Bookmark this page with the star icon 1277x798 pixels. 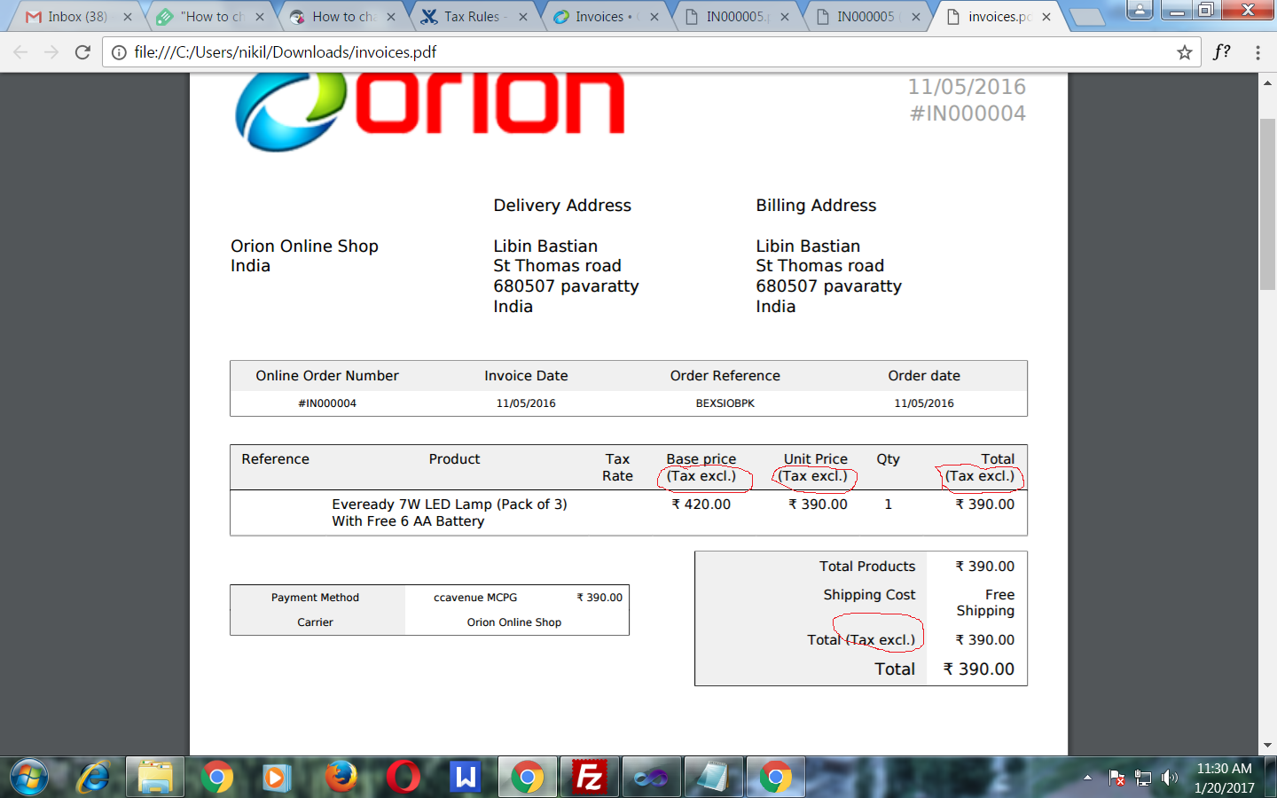tap(1185, 52)
